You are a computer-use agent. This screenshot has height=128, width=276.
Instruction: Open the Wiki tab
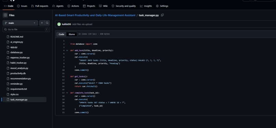point(103,6)
